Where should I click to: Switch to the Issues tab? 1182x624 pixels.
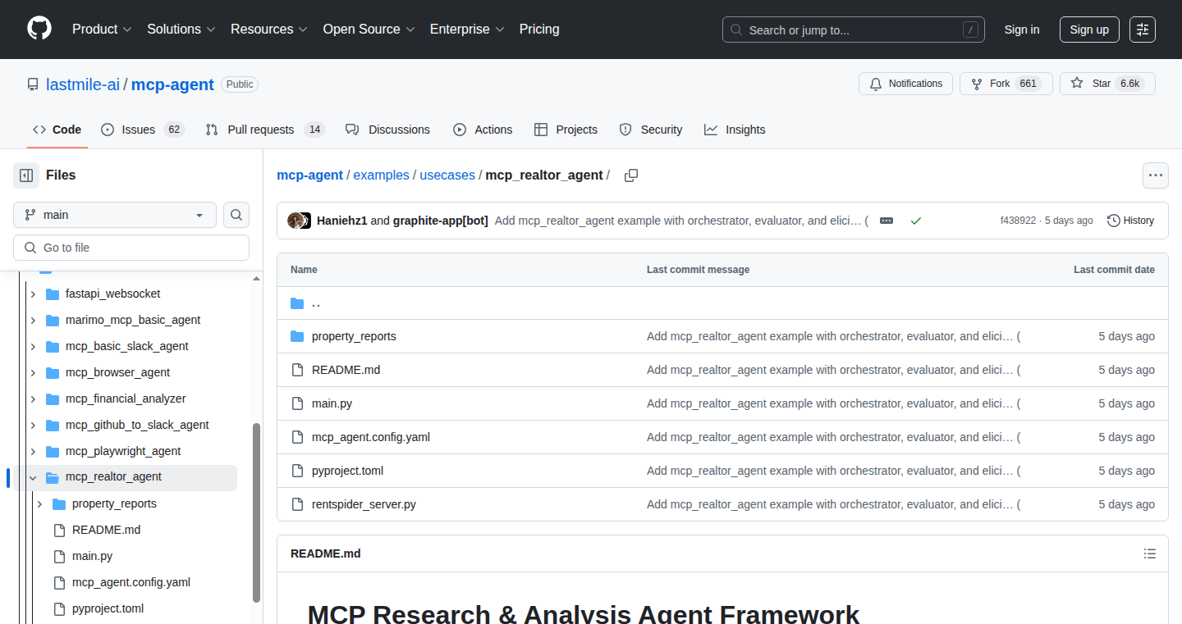(143, 130)
